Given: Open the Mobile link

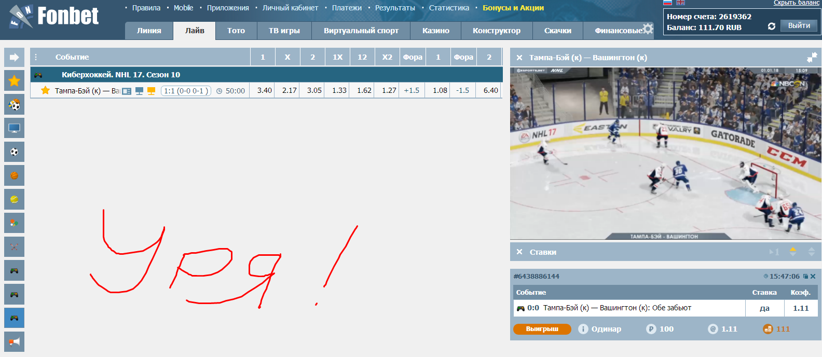Looking at the screenshot, I should pos(183,8).
